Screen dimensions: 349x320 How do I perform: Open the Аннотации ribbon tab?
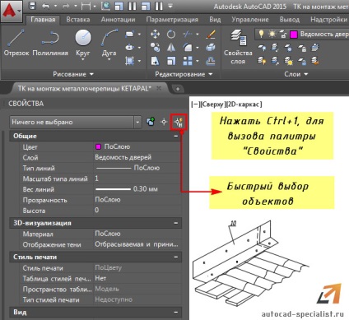(x=118, y=20)
